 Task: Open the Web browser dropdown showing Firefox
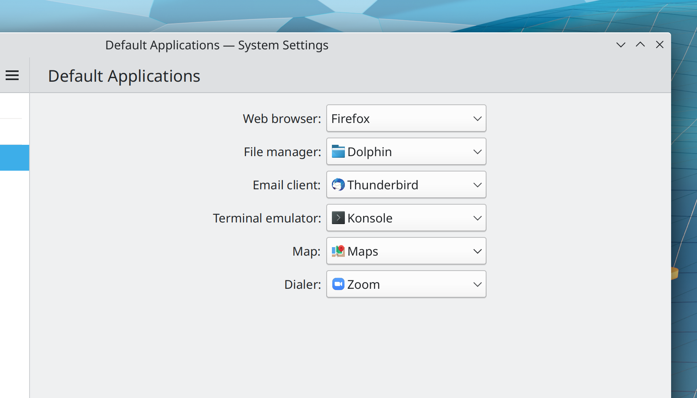pos(406,119)
